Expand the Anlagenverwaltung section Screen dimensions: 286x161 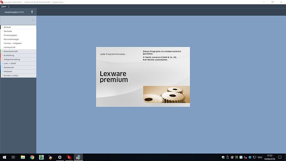(x=18, y=59)
